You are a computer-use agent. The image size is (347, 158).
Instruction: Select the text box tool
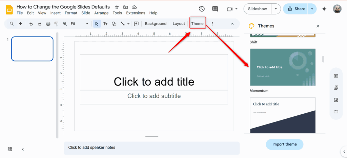[105, 24]
